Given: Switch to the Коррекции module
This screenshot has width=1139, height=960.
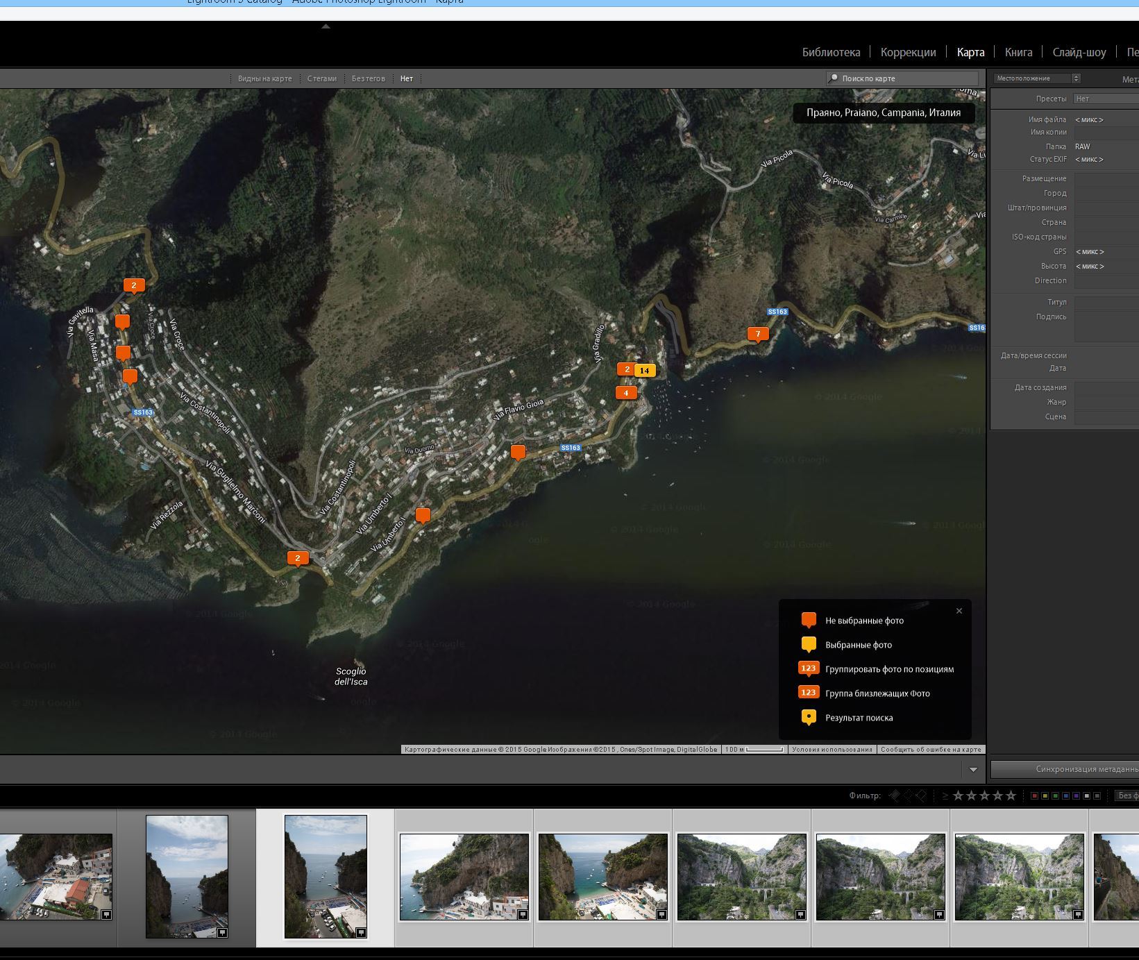Looking at the screenshot, I should coord(908,52).
